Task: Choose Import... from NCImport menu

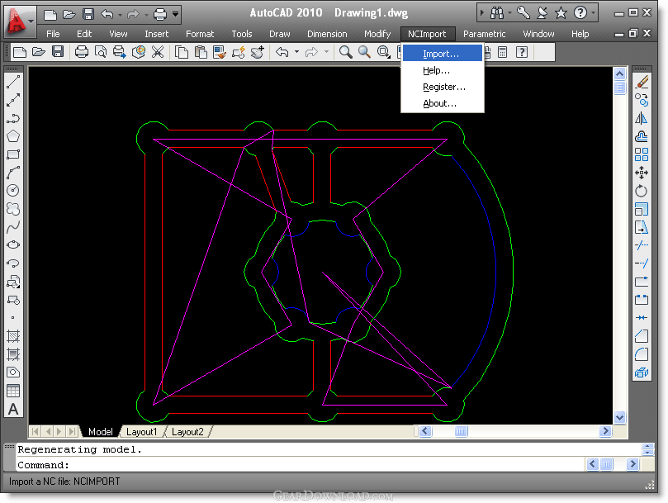Action: tap(443, 54)
